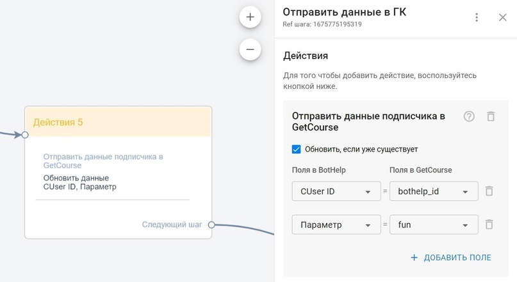Open help for the GetCourse action
Screen dimensions: 517x282
pos(469,116)
